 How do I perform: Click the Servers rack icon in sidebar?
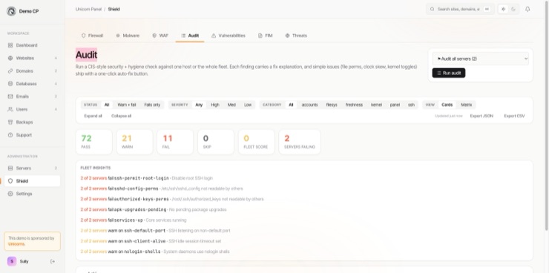(x=10, y=168)
